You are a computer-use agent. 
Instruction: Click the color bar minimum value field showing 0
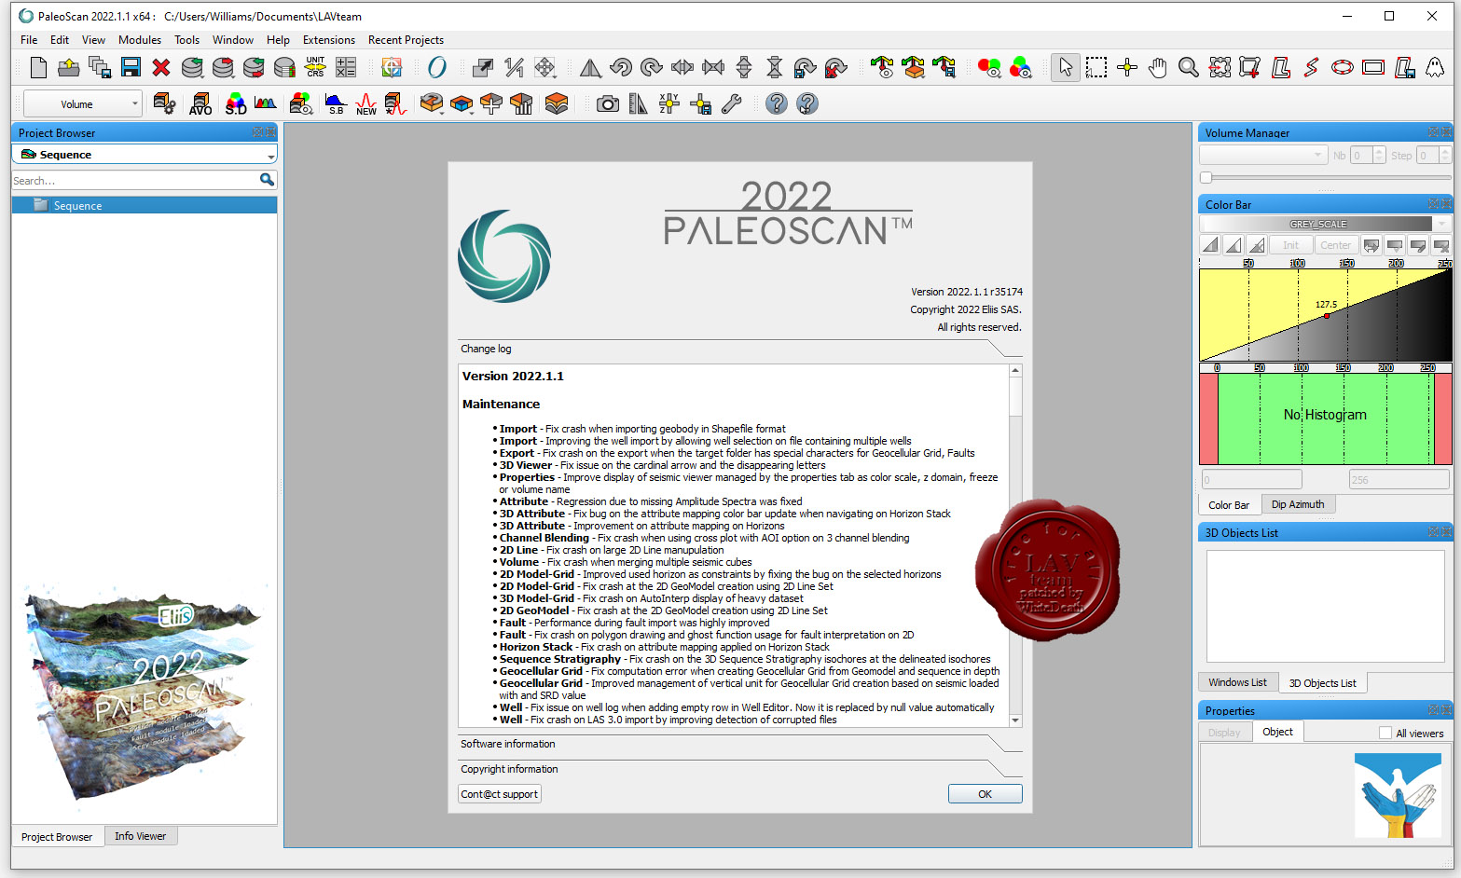pos(1250,480)
